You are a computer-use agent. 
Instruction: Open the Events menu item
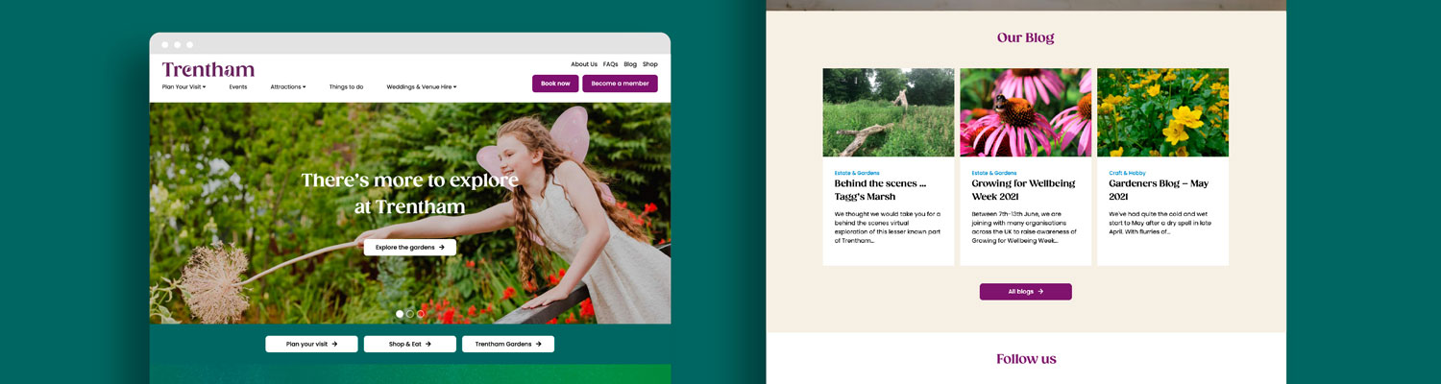pyautogui.click(x=238, y=87)
